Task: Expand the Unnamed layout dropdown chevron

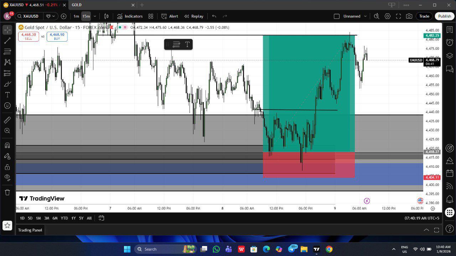Action: (x=365, y=16)
